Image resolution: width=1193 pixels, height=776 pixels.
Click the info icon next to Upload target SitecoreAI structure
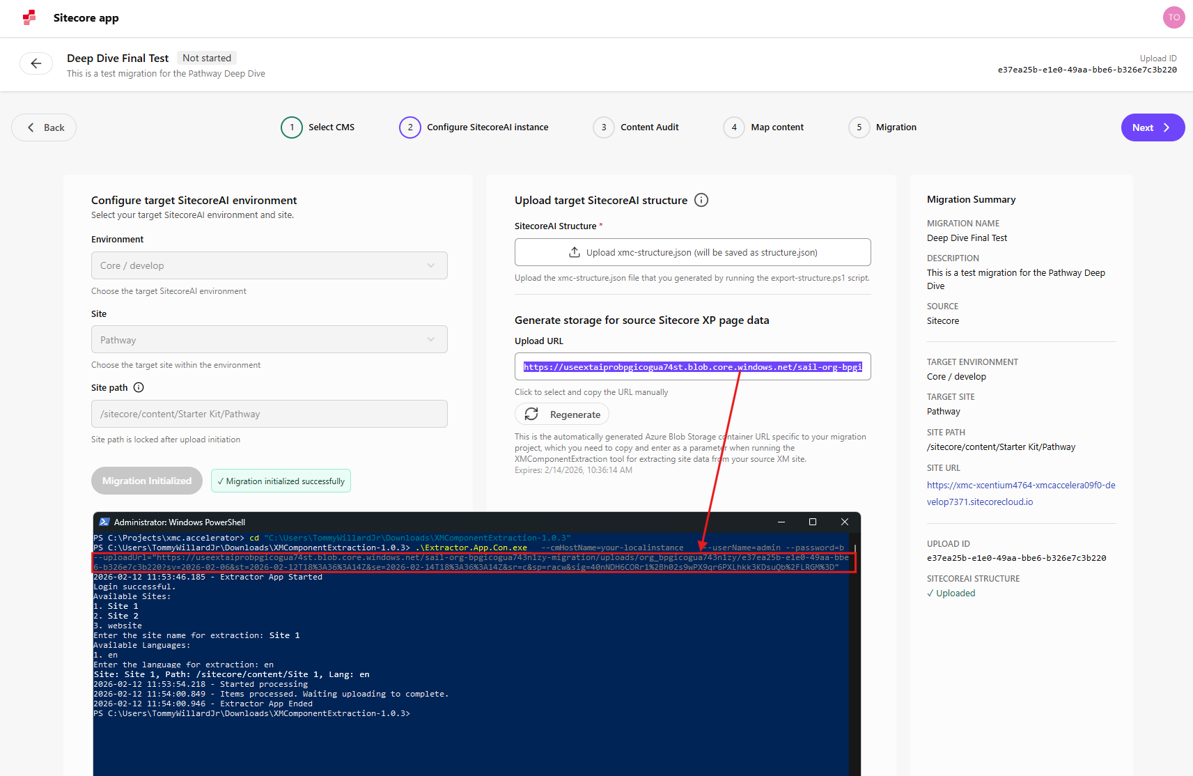click(x=701, y=200)
